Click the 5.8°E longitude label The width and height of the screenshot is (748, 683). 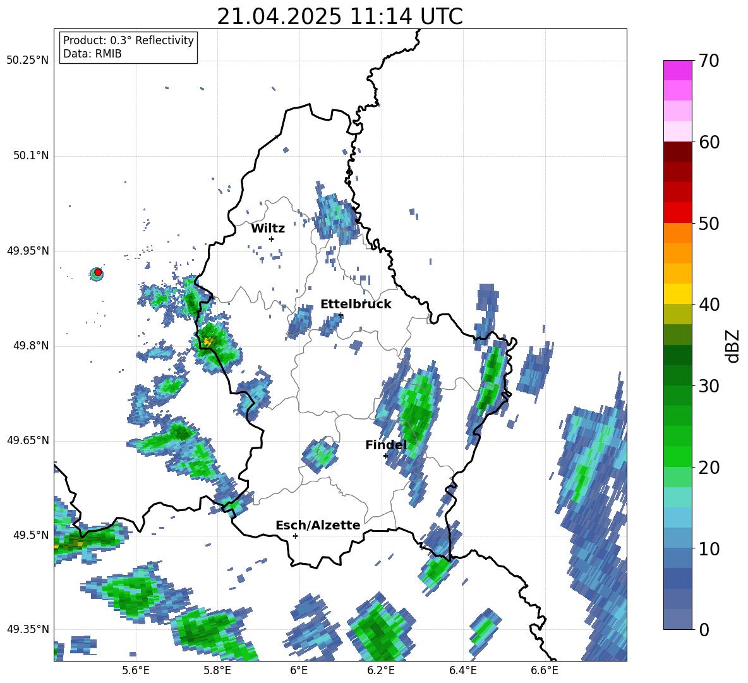(x=217, y=670)
